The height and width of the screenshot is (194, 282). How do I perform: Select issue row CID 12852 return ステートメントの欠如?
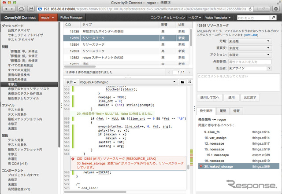pyautogui.click(x=126, y=58)
